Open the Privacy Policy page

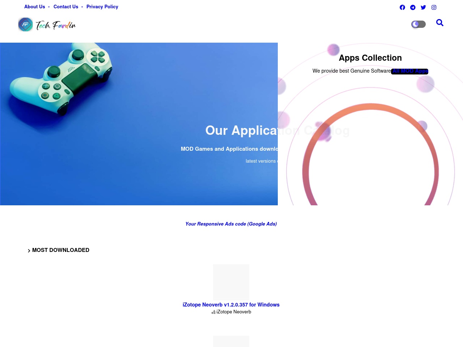click(x=102, y=7)
